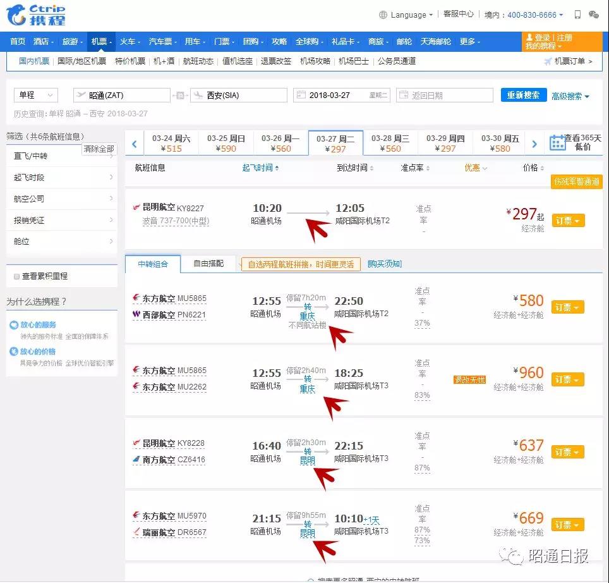Select date 03-30 周五 ¥580
Image resolution: width=609 pixels, height=583 pixels.
(500, 144)
